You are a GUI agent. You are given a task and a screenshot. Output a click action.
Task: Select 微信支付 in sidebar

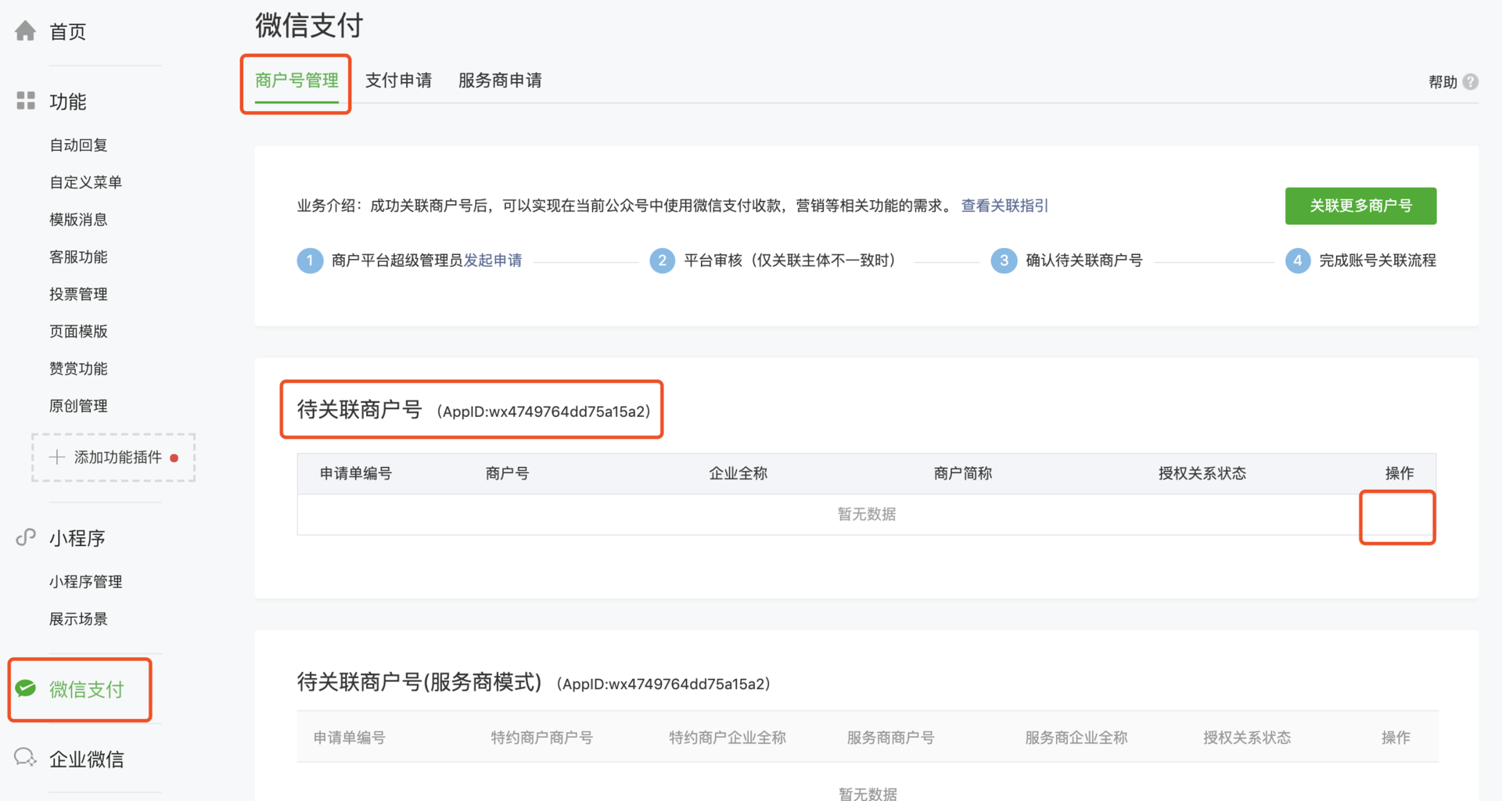coord(86,689)
